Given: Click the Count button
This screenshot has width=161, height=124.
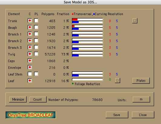Looking at the screenshot, I should coord(38,99).
